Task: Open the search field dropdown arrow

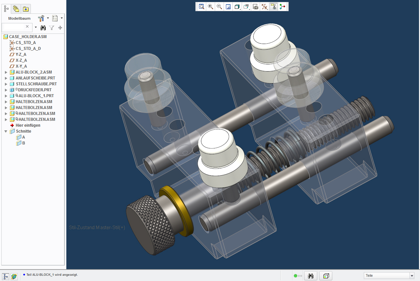Action: click(x=36, y=28)
